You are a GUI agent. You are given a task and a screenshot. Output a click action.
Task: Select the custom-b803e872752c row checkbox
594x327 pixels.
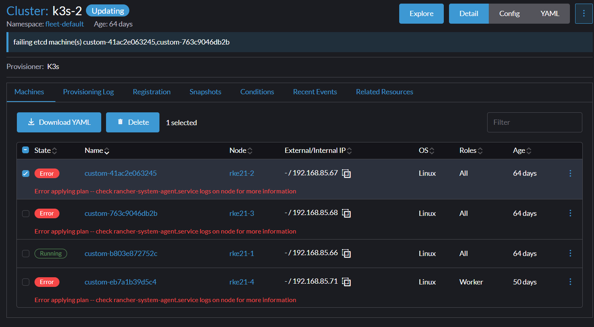(x=25, y=254)
